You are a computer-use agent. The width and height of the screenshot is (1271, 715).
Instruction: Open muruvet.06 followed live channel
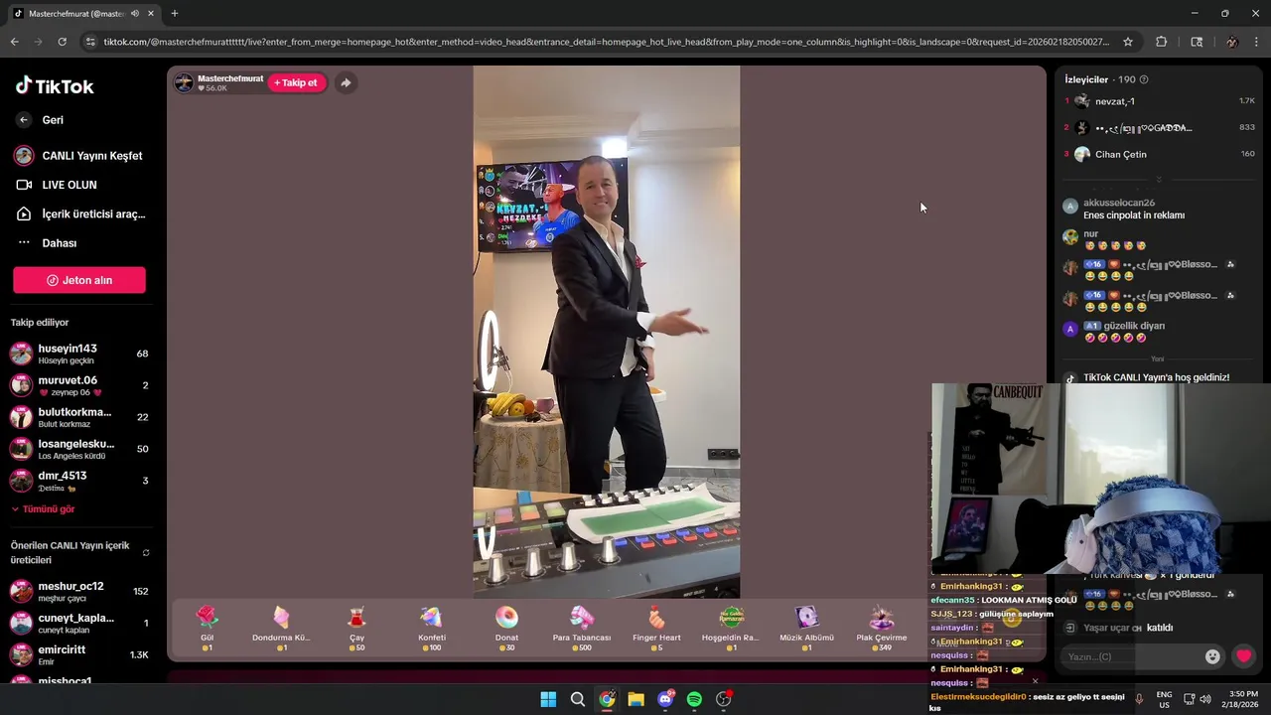(79, 385)
